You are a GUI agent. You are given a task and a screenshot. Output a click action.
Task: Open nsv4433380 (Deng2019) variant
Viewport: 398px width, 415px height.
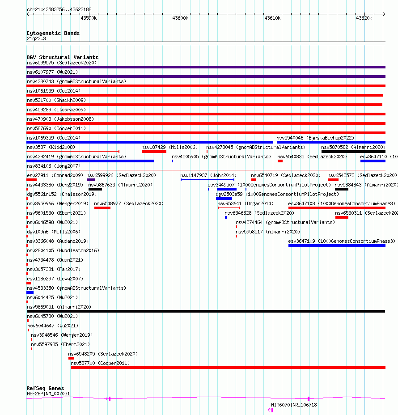click(55, 185)
